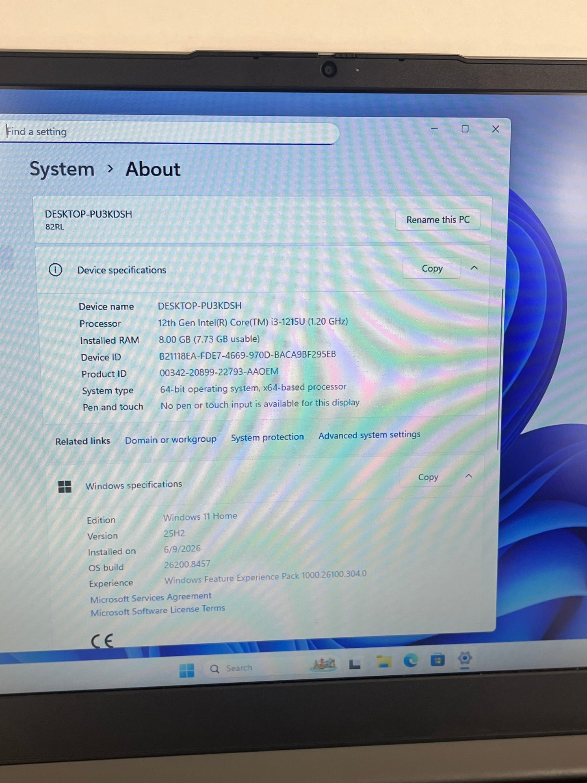
Task: Open Microsoft Services Agreement link
Action: coord(151,597)
